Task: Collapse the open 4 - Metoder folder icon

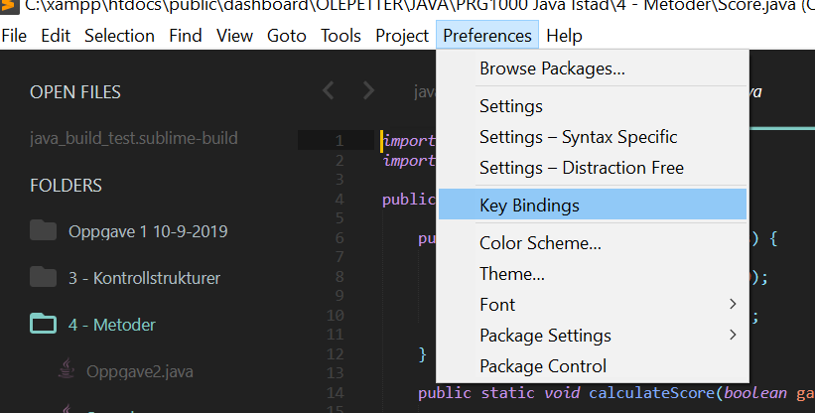Action: 43,324
